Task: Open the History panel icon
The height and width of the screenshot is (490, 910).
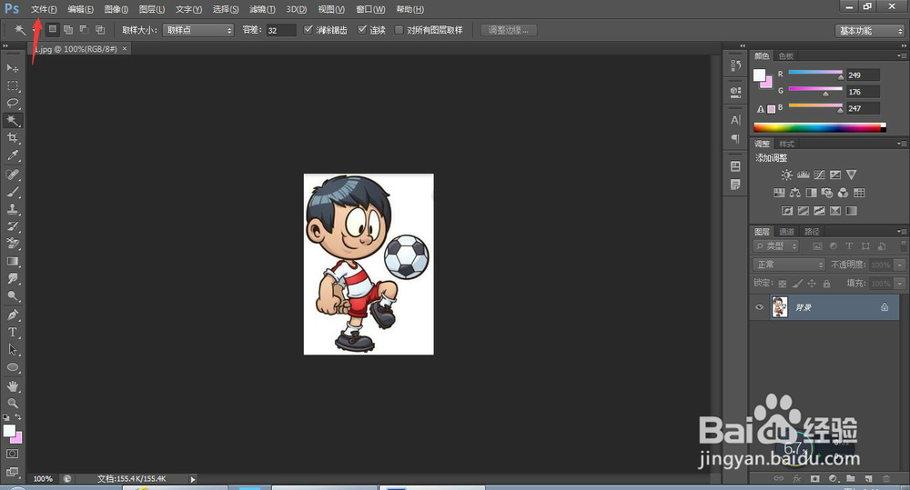Action: [735, 65]
